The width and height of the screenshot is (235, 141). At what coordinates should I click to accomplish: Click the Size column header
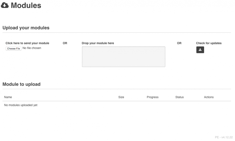point(121,97)
